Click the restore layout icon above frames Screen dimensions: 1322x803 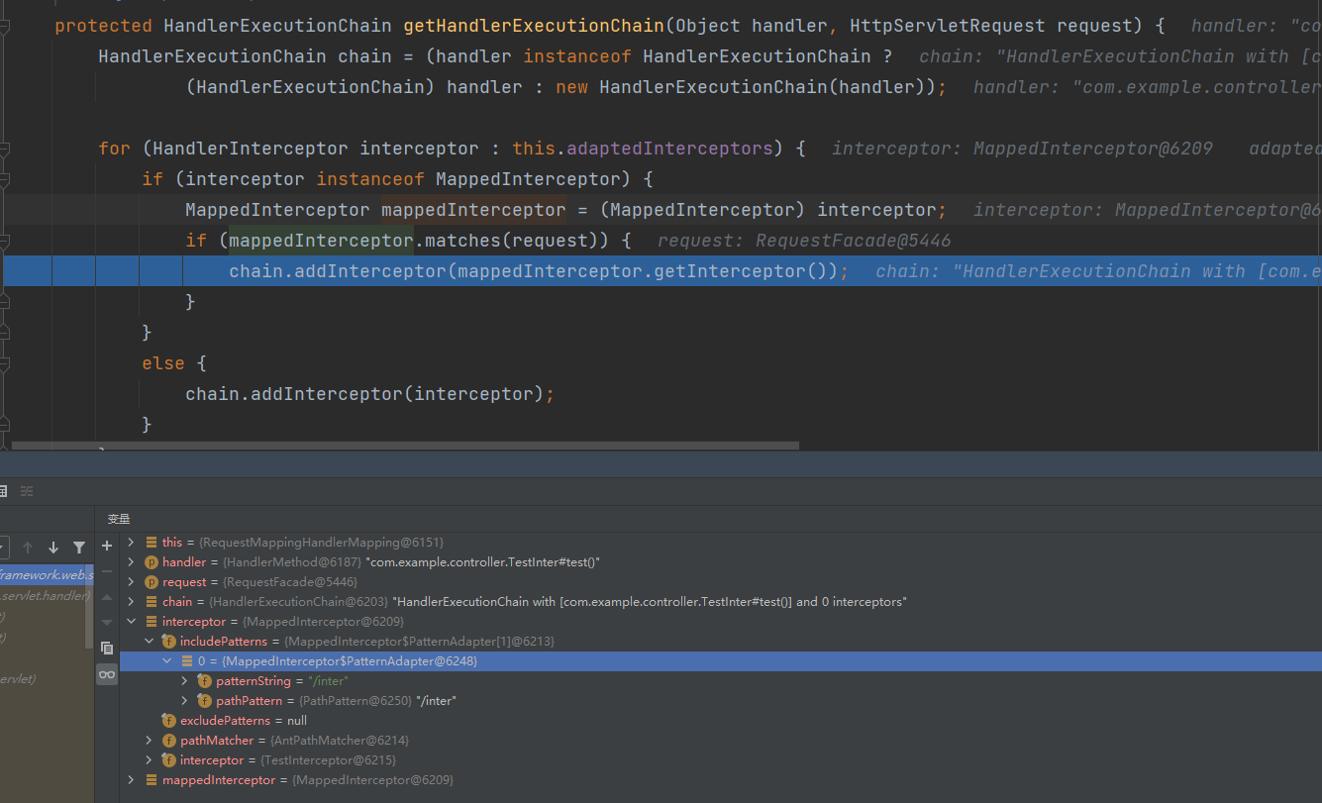(x=3, y=491)
